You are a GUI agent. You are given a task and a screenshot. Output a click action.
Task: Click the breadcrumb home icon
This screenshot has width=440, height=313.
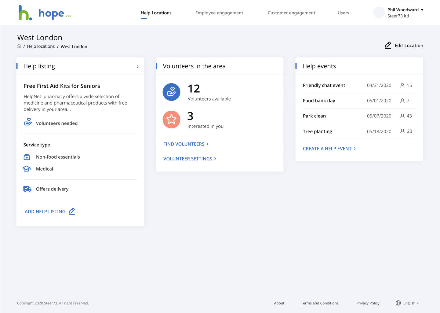[x=19, y=46]
